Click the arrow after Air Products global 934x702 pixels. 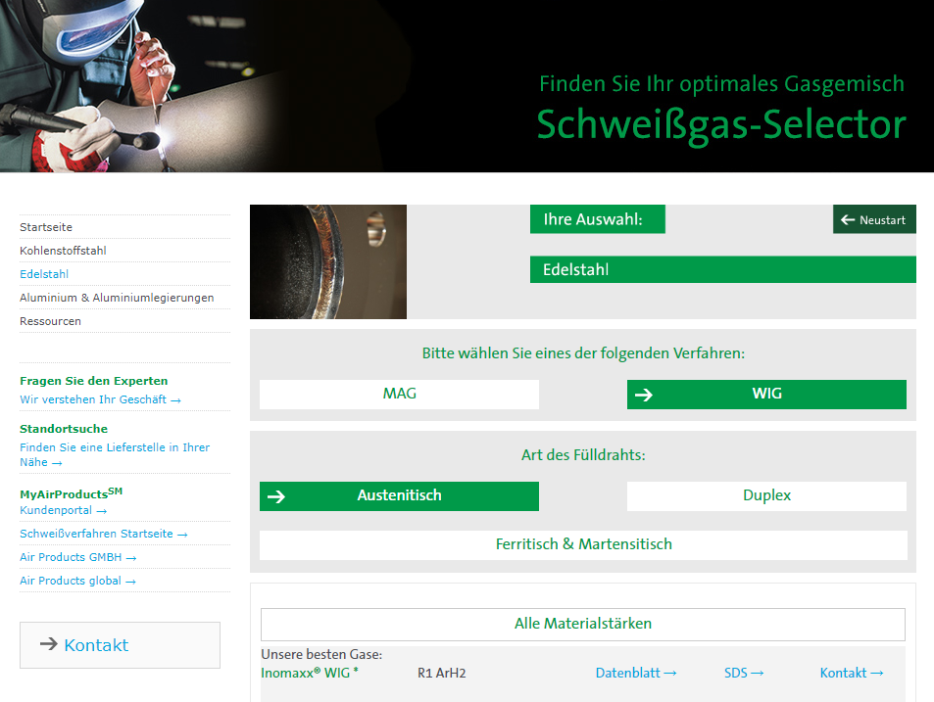[x=131, y=582]
